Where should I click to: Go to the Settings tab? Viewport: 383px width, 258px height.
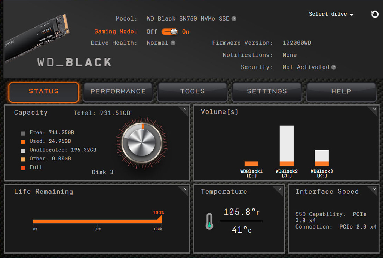267,92
